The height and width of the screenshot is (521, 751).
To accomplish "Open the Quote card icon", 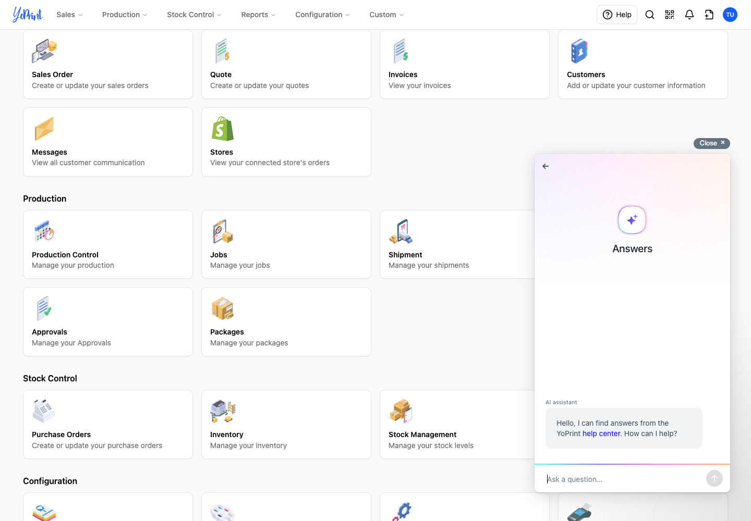I will tap(223, 51).
